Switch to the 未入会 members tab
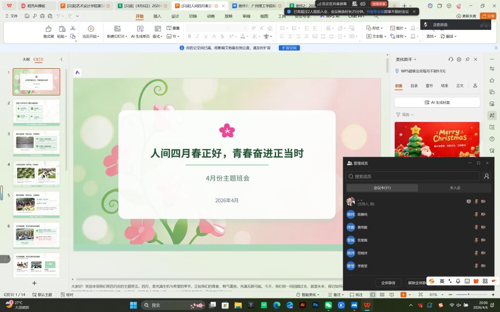Screen dimensions: 500x312 coord(455,187)
